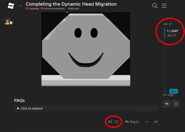
Task: View the smiling dynamic head image
Action: click(x=86, y=49)
